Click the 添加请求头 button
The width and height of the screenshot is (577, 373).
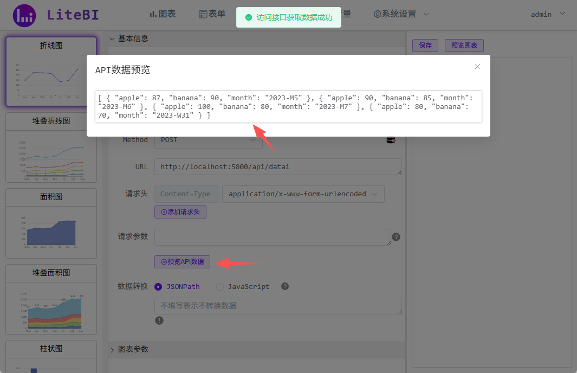(180, 211)
